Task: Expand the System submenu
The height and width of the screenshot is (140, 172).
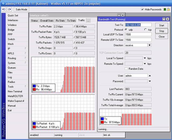Action: coord(26,63)
